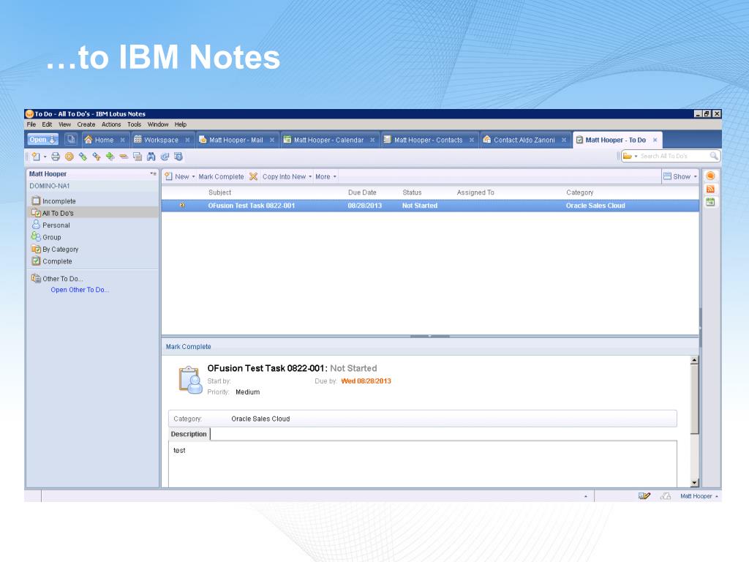Sort by Subject column header
This screenshot has width=749, height=562.
pyautogui.click(x=219, y=192)
